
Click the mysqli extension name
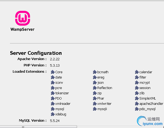click(102, 109)
